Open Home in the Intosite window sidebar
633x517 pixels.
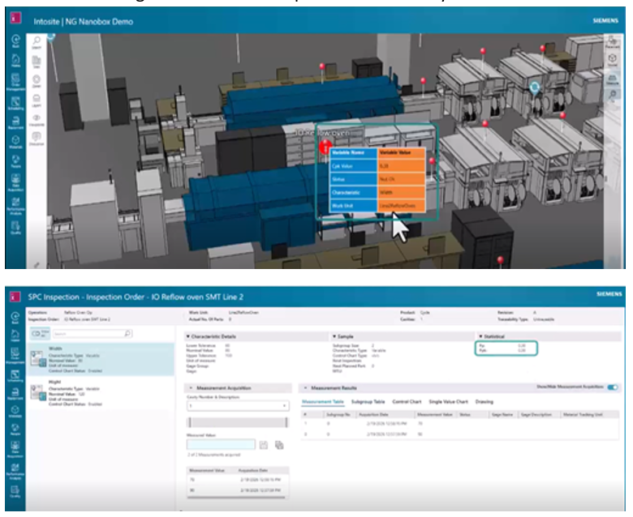coord(15,61)
